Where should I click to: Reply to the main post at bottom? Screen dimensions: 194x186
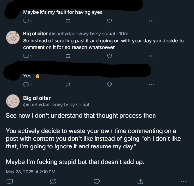point(10,182)
